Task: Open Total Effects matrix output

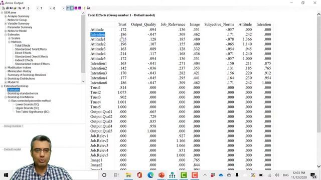Action: click(x=23, y=45)
